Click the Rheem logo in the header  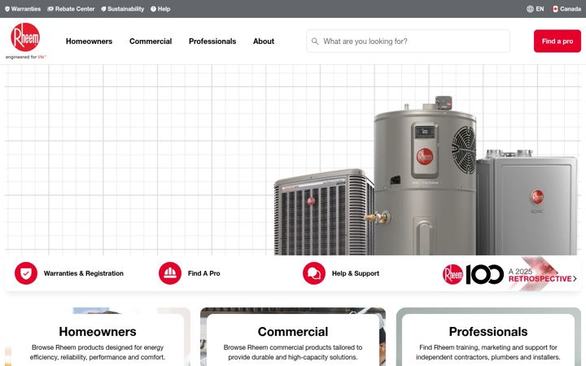click(x=25, y=37)
